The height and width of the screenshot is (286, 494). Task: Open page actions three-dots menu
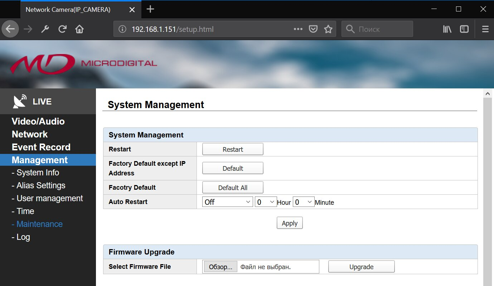pos(298,29)
